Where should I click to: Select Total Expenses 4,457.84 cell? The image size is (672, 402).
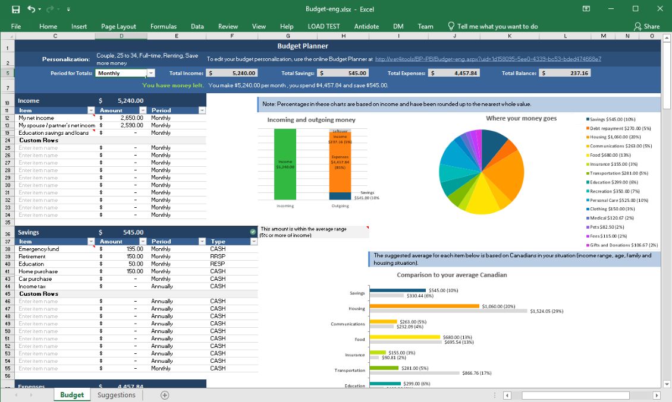(454, 73)
